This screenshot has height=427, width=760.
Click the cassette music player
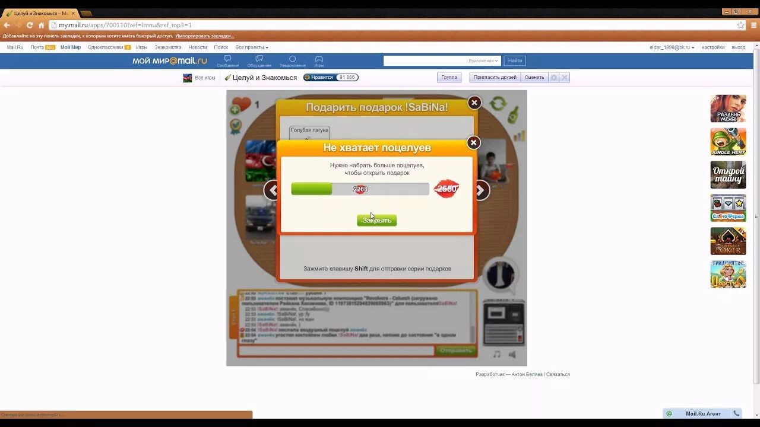coord(503,323)
